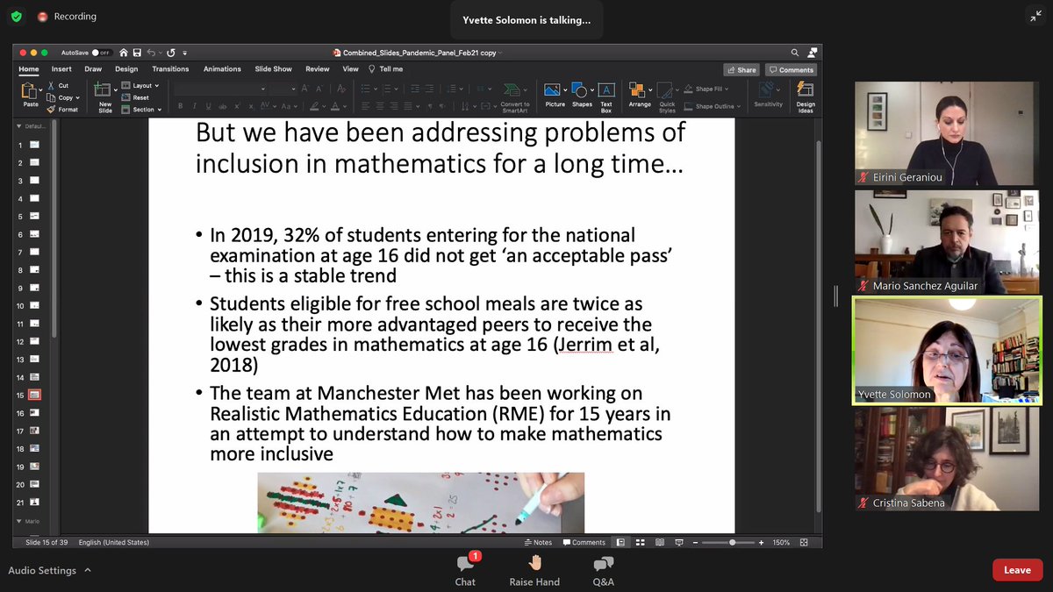Toggle the AutoSave switch

[x=102, y=53]
